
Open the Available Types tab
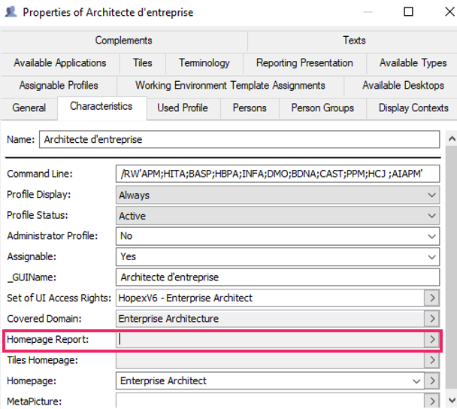coord(413,63)
